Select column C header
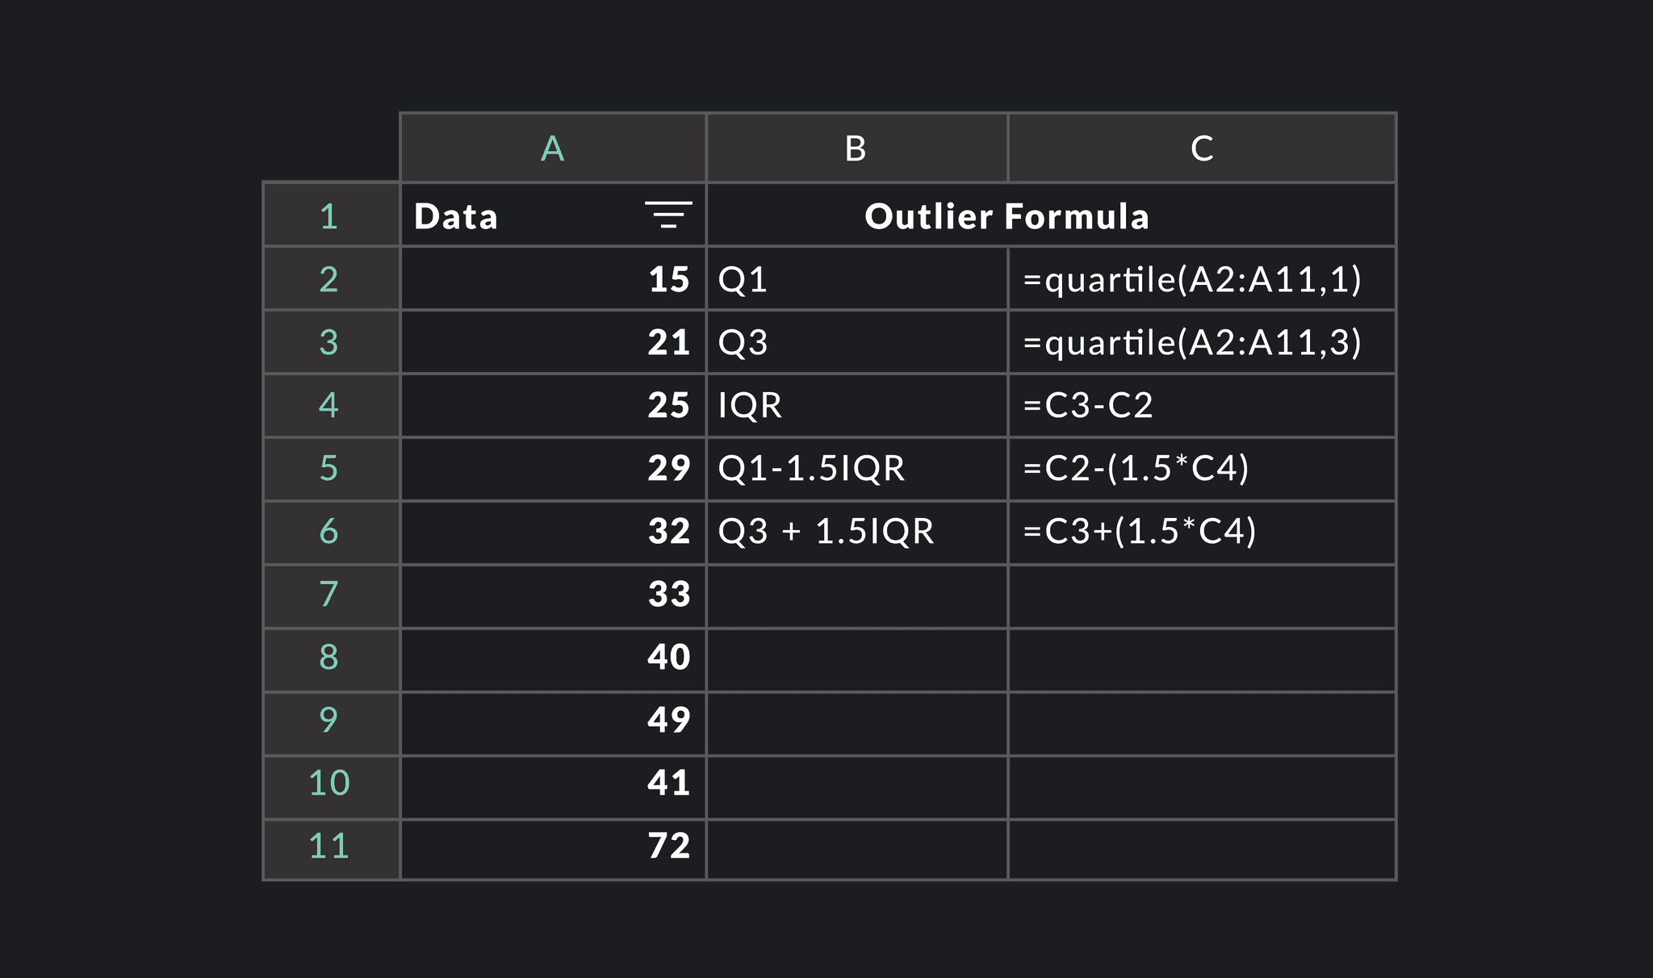1653x978 pixels. [1202, 148]
